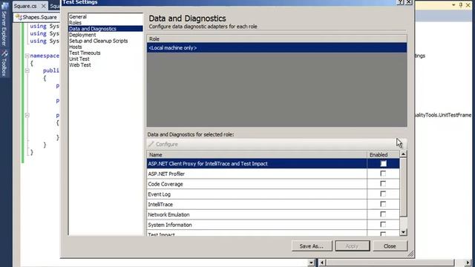Select the Event Log row
Viewport: 475px width, 267px height.
pyautogui.click(x=257, y=194)
